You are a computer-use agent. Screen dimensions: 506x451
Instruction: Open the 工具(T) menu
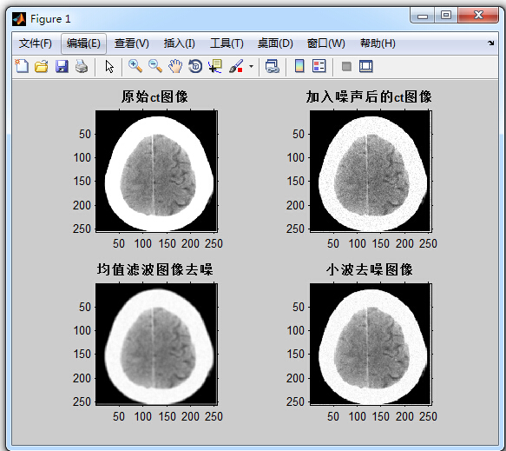[227, 43]
